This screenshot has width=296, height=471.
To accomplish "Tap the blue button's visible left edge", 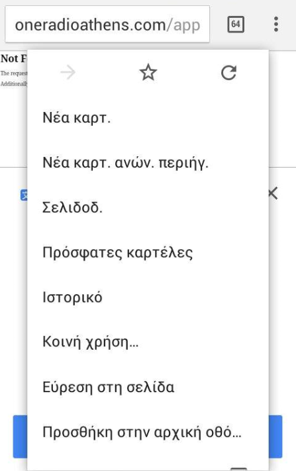I will click(20, 437).
